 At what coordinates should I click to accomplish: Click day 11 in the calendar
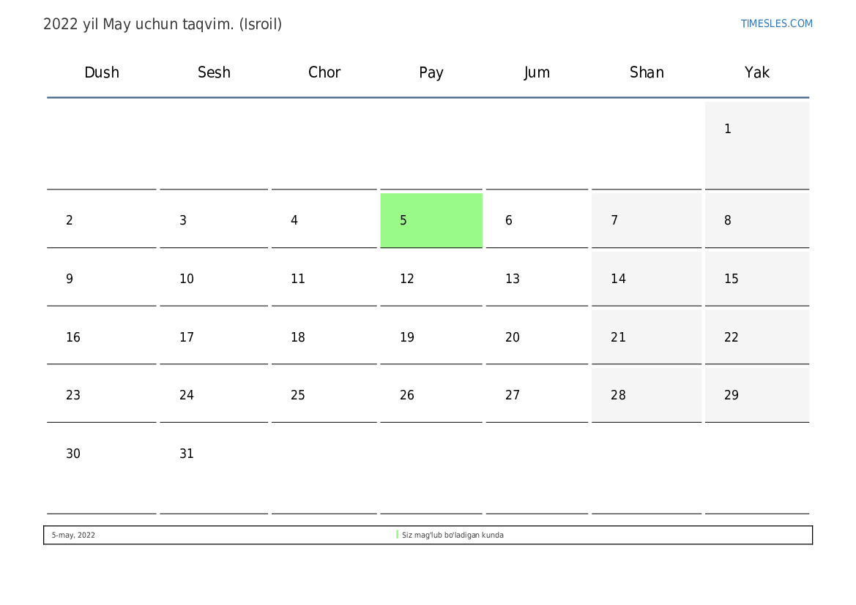click(324, 279)
